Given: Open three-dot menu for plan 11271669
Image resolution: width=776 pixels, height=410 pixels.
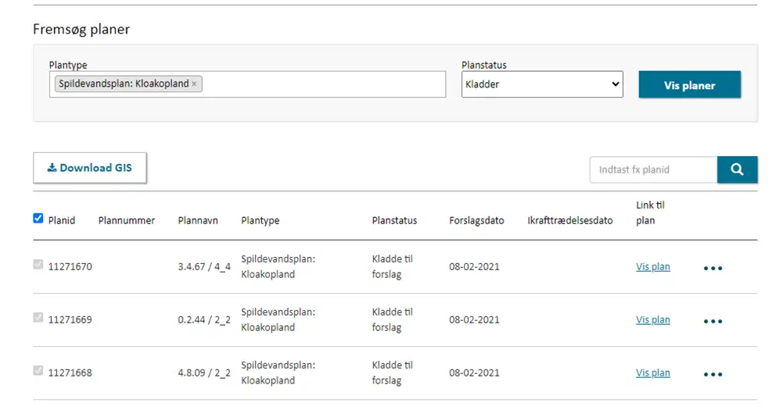Looking at the screenshot, I should [x=712, y=321].
